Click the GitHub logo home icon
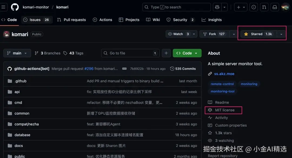 tap(15, 7)
